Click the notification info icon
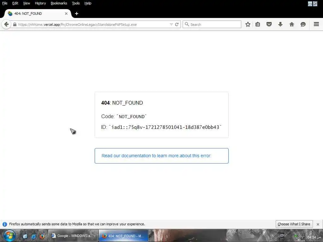The height and width of the screenshot is (242, 323). coord(4,224)
